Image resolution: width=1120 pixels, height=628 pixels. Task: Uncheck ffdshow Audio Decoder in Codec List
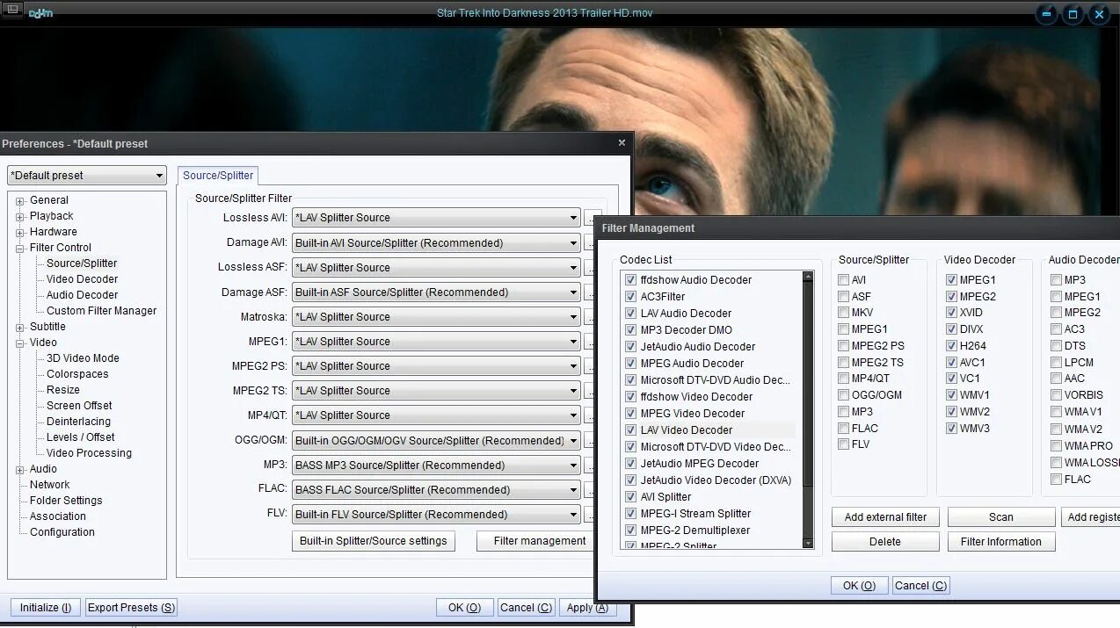(630, 280)
